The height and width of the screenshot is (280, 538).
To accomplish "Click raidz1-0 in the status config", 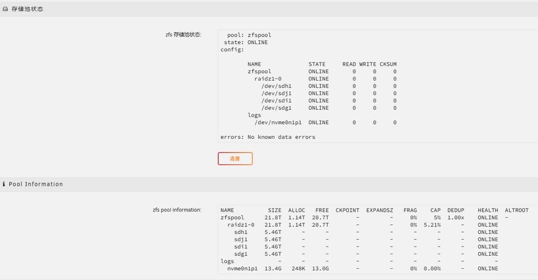I will tap(268, 79).
